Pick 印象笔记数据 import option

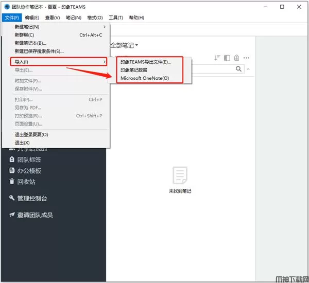click(x=134, y=70)
